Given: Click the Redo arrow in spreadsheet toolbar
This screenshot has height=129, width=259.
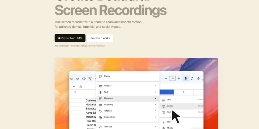Looking at the screenshot, I should [x=77, y=79].
